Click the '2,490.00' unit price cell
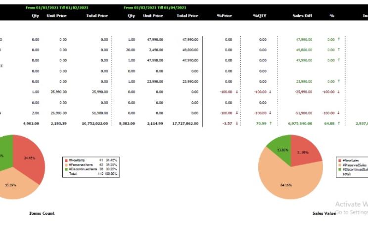The height and width of the screenshot is (245, 368). (x=156, y=50)
